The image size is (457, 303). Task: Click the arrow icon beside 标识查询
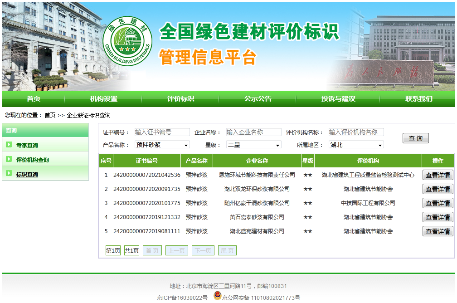click(9, 174)
